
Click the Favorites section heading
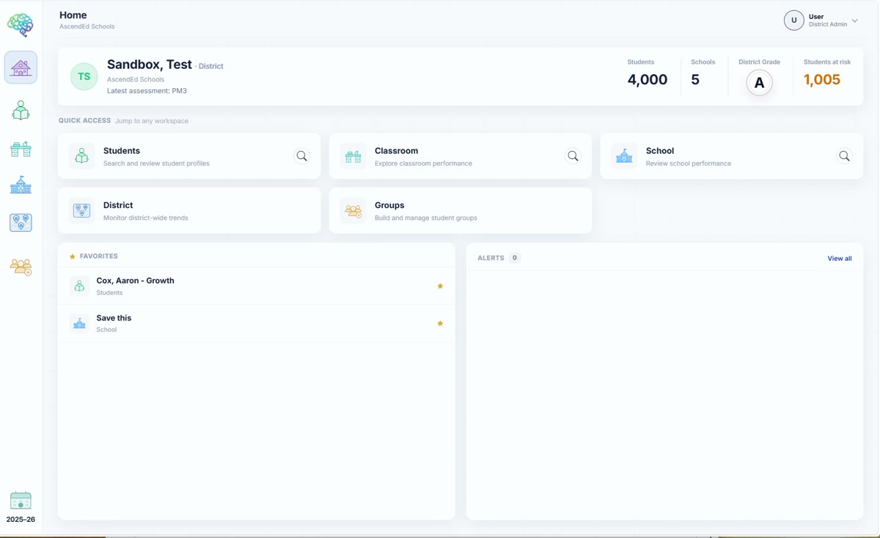pos(99,257)
